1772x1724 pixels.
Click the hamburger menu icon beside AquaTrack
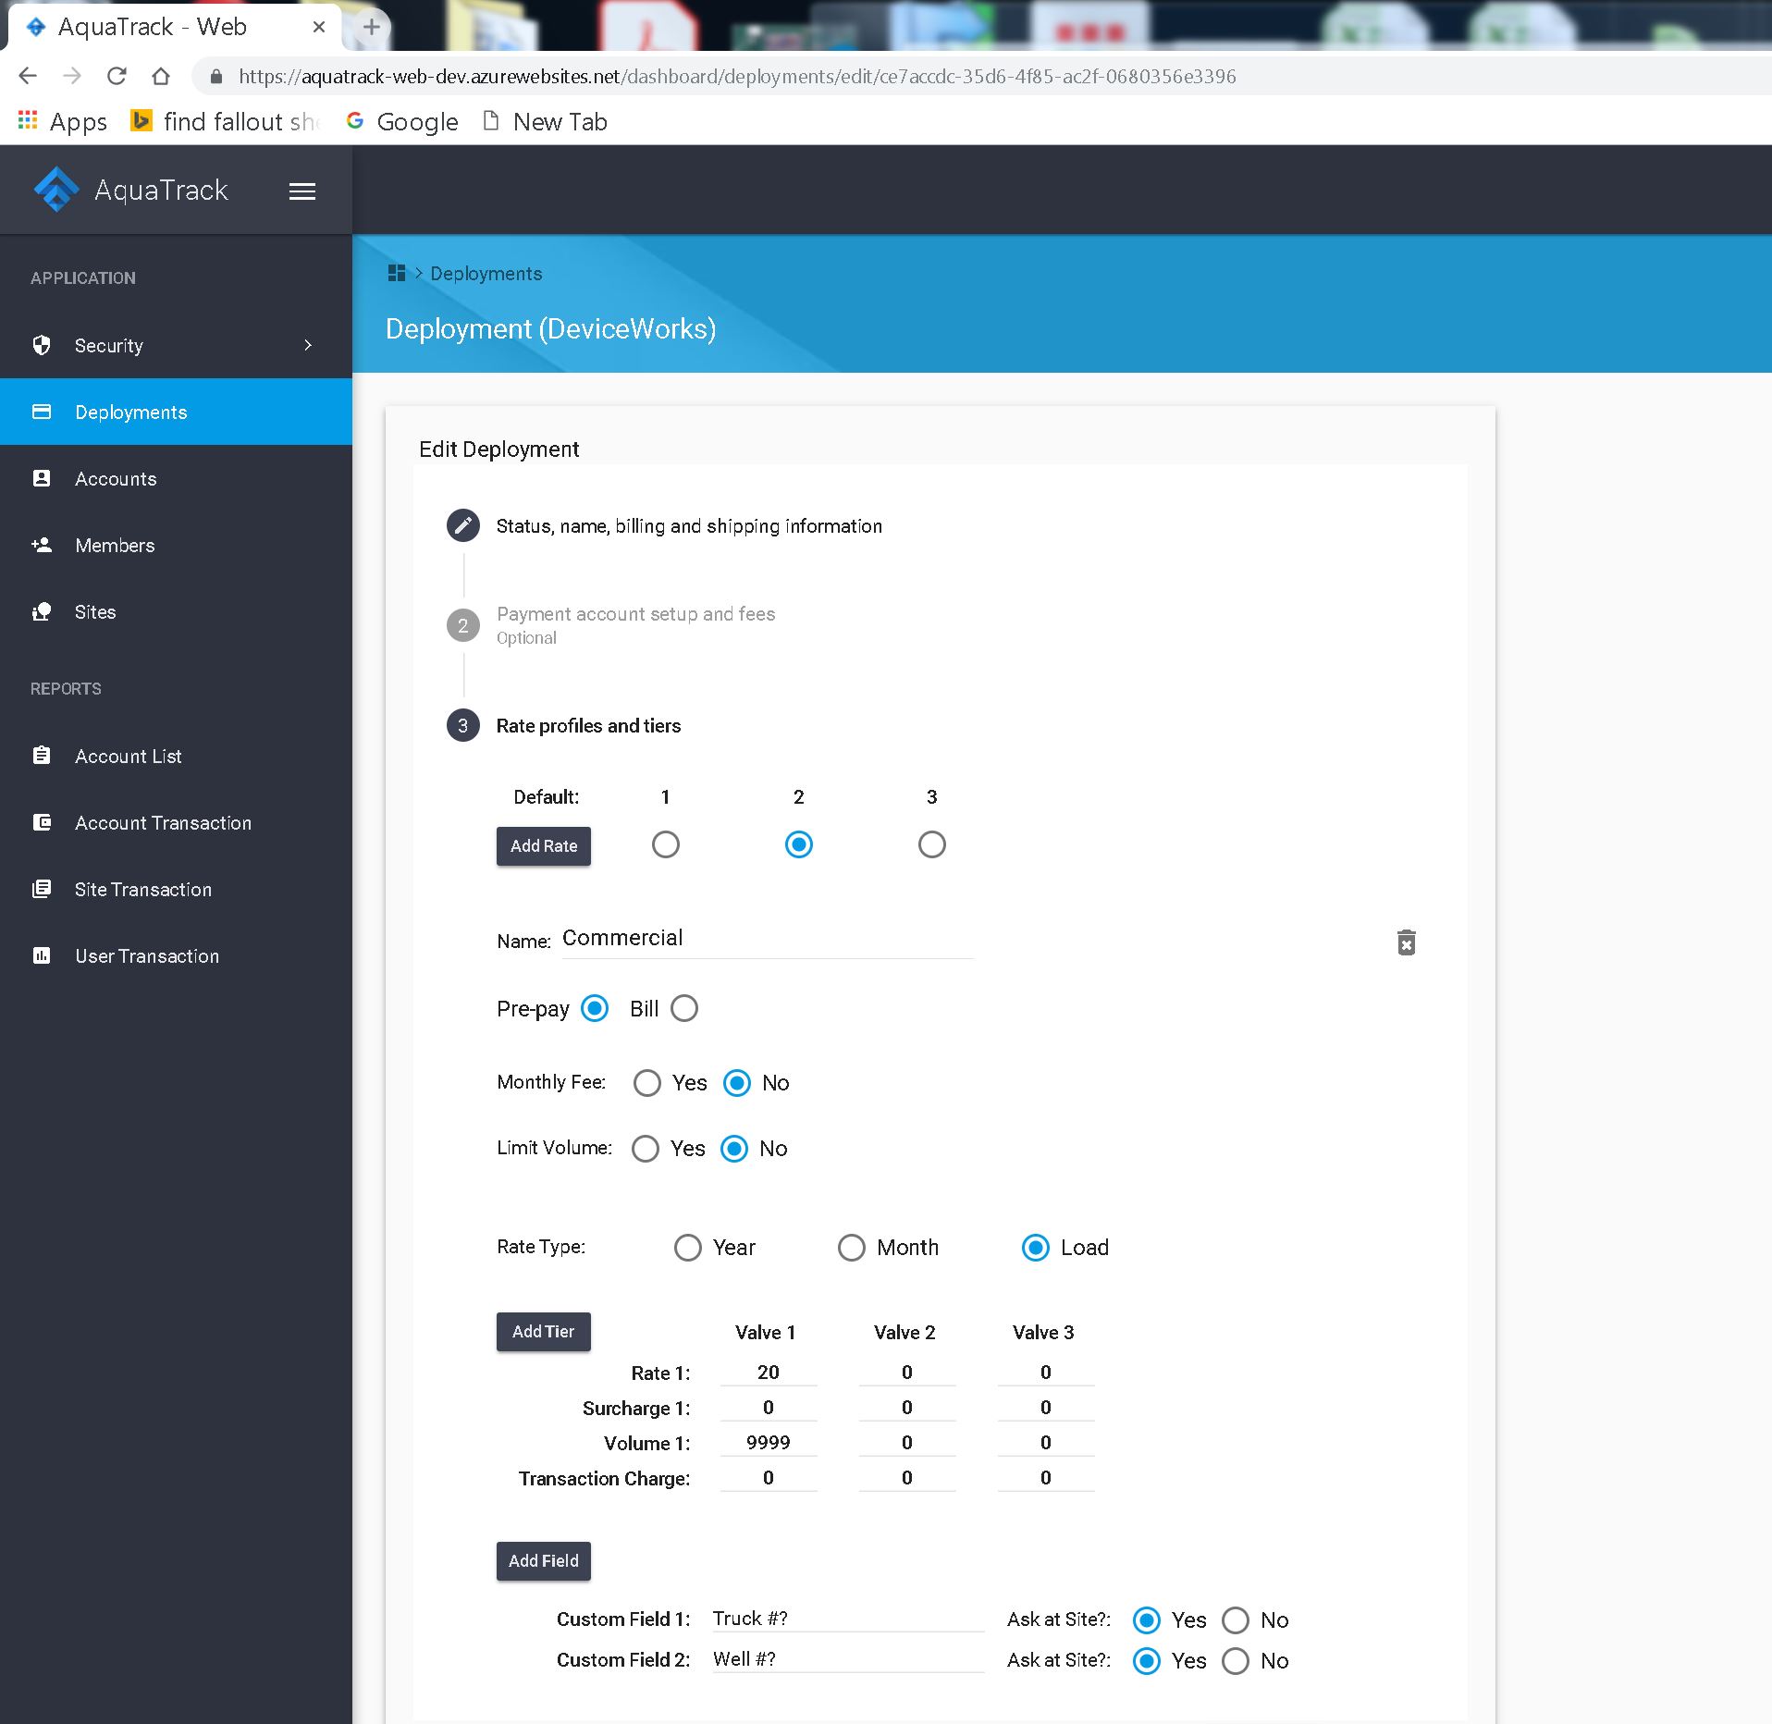[x=302, y=191]
